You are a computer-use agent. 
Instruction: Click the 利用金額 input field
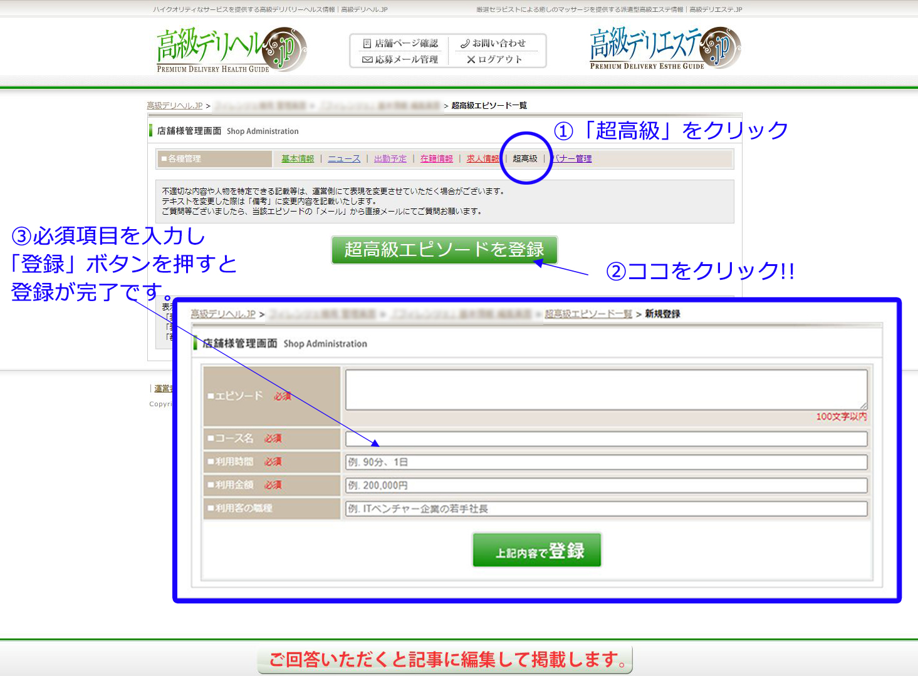605,485
